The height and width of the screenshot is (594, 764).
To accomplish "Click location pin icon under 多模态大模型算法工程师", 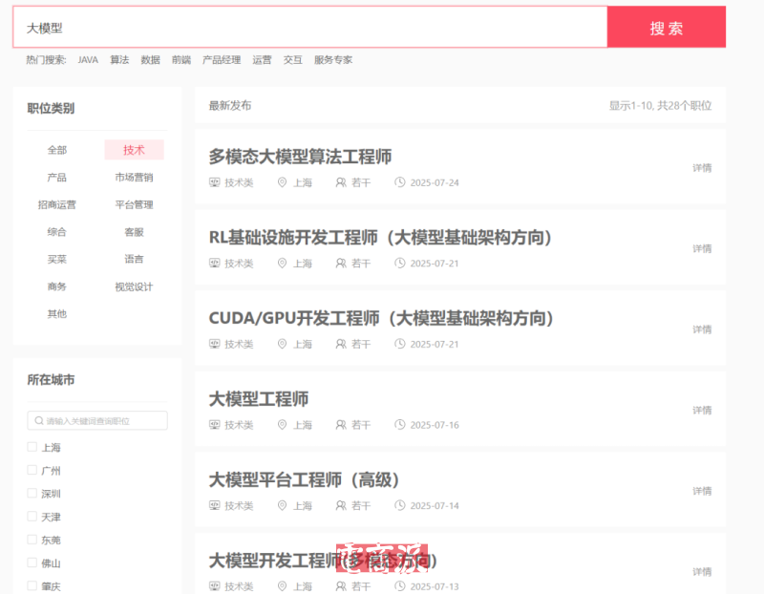I will [x=282, y=182].
